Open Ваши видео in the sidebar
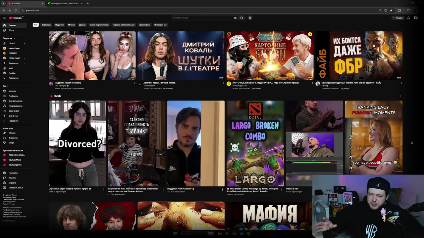The height and width of the screenshot is (238, 424). click(x=14, y=111)
